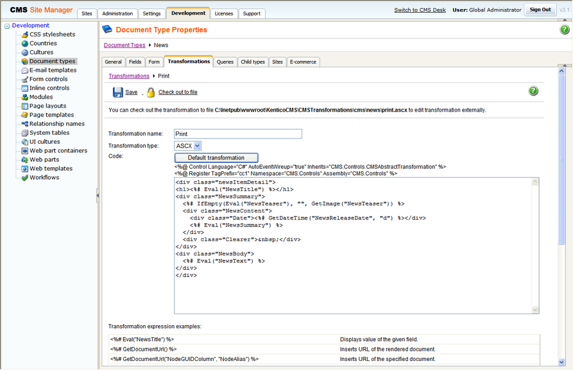Open help via green question icon in header
Viewport: 573px width, 370px height.
click(x=564, y=29)
